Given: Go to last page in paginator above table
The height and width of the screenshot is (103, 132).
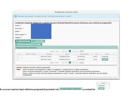Looking at the screenshot, I should click(77, 51).
